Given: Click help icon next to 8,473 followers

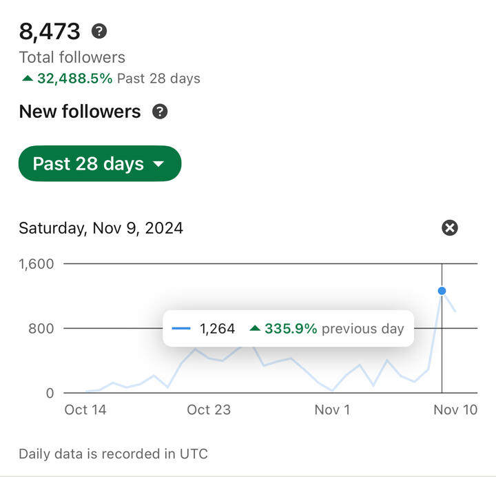Looking at the screenshot, I should click(x=100, y=31).
